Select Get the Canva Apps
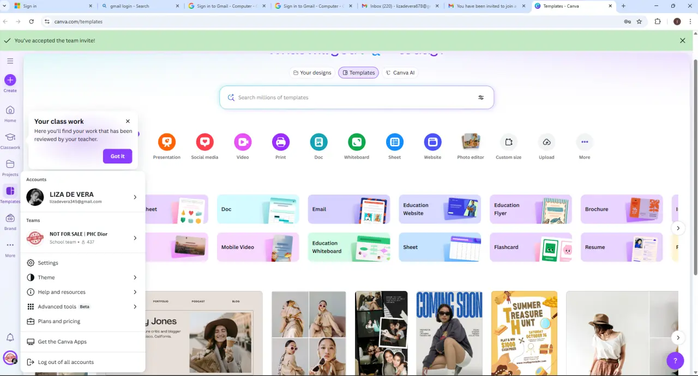This screenshot has width=698, height=376. [83, 342]
